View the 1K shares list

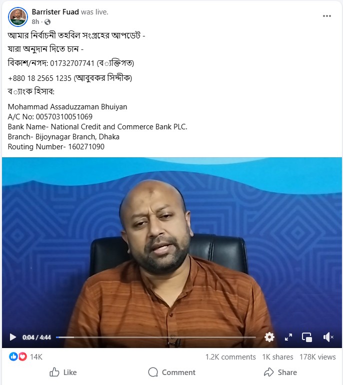pos(277,357)
